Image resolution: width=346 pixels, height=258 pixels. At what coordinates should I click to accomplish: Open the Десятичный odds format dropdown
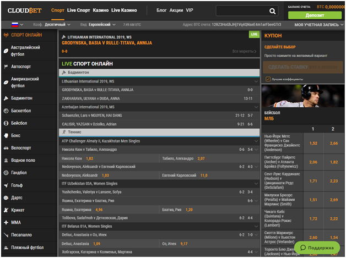pos(57,25)
